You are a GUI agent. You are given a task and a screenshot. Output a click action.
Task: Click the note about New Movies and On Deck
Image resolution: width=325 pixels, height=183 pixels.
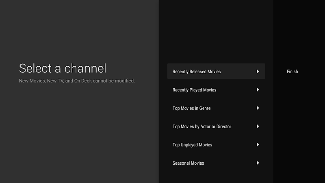(x=77, y=81)
